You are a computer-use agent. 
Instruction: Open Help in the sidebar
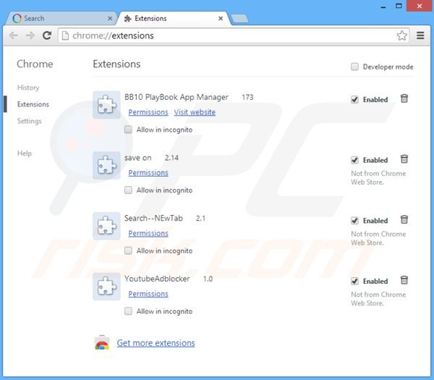pos(25,153)
